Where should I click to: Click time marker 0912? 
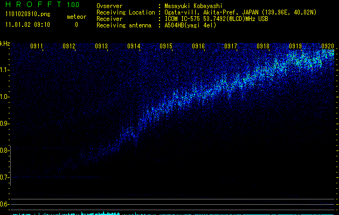click(69, 46)
